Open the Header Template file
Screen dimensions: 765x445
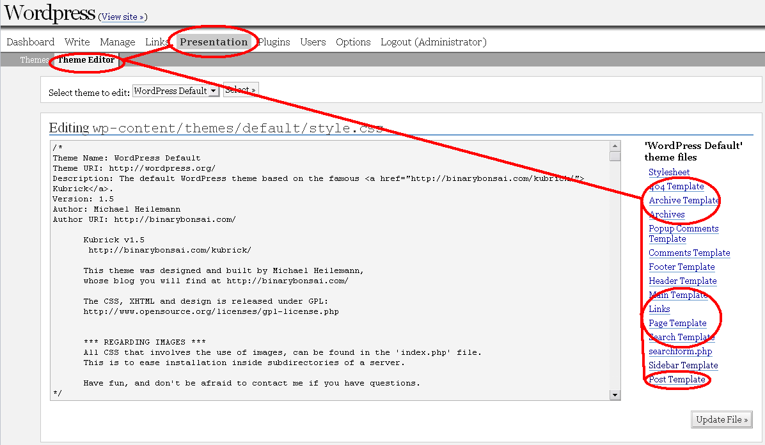(x=682, y=281)
